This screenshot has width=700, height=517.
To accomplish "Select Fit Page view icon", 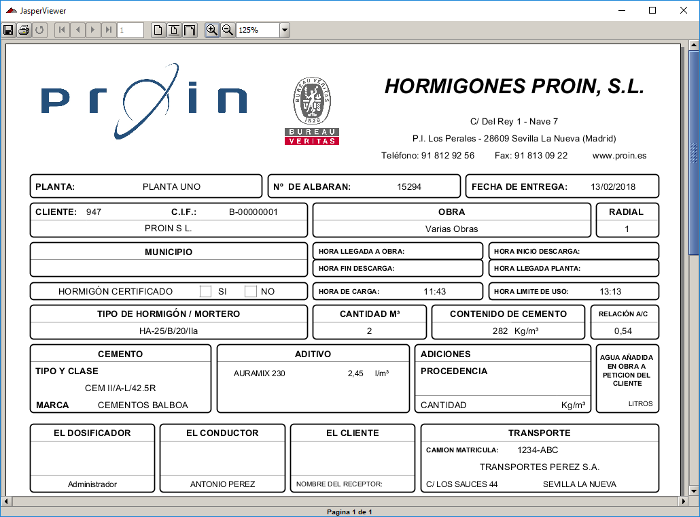I will (174, 30).
